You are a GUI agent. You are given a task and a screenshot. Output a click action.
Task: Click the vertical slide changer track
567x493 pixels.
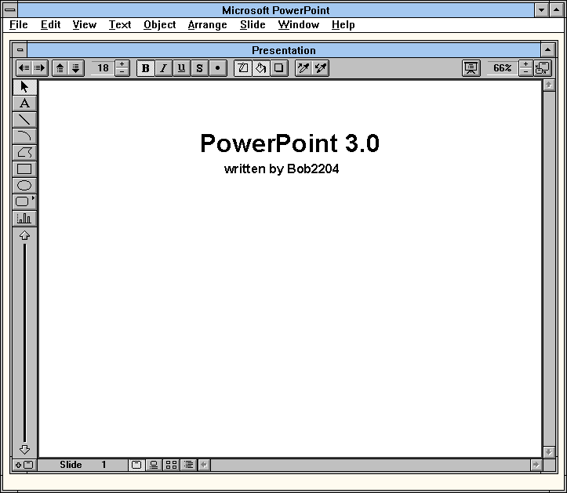click(x=24, y=343)
